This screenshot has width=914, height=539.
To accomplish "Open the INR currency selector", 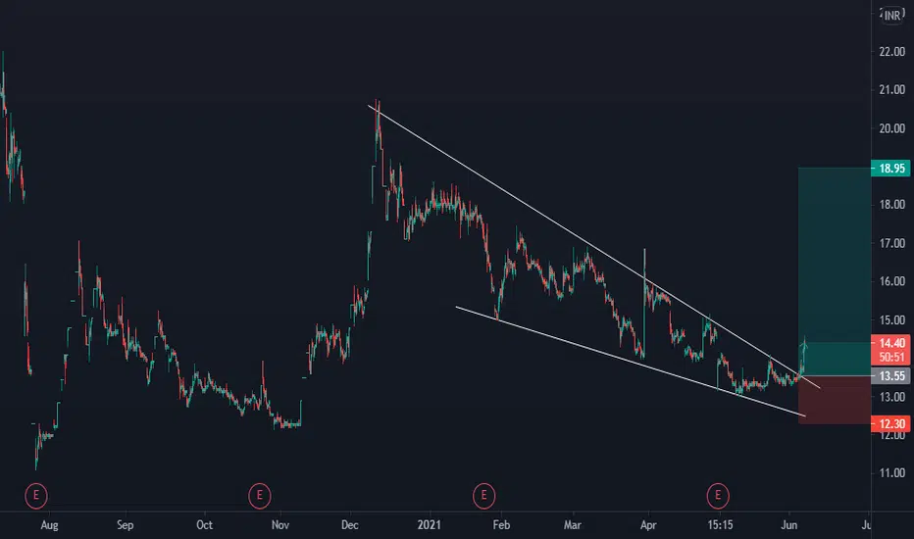I will click(x=892, y=16).
